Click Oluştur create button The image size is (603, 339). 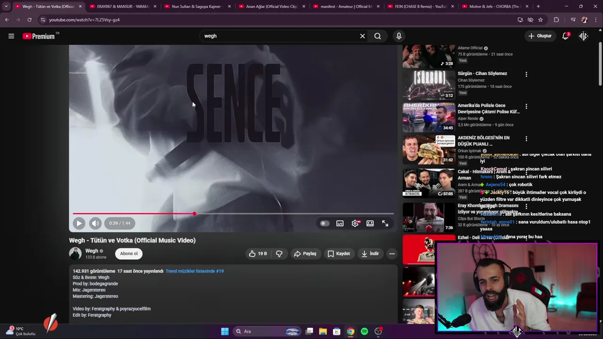[x=540, y=36]
